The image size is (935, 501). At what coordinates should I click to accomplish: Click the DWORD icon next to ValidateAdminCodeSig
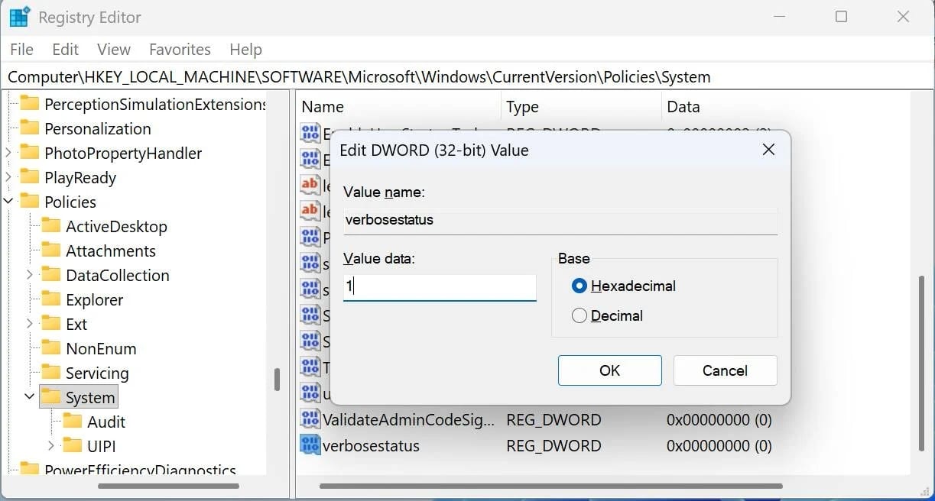(310, 419)
